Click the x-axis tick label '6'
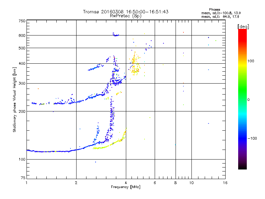Image resolution: width=265 pixels, height=199 pixels. click(155, 183)
